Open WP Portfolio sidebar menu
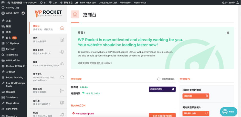This screenshot has width=241, height=117. 13,61
